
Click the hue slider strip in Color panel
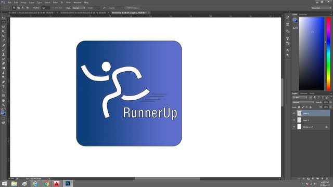pyautogui.click(x=328, y=54)
